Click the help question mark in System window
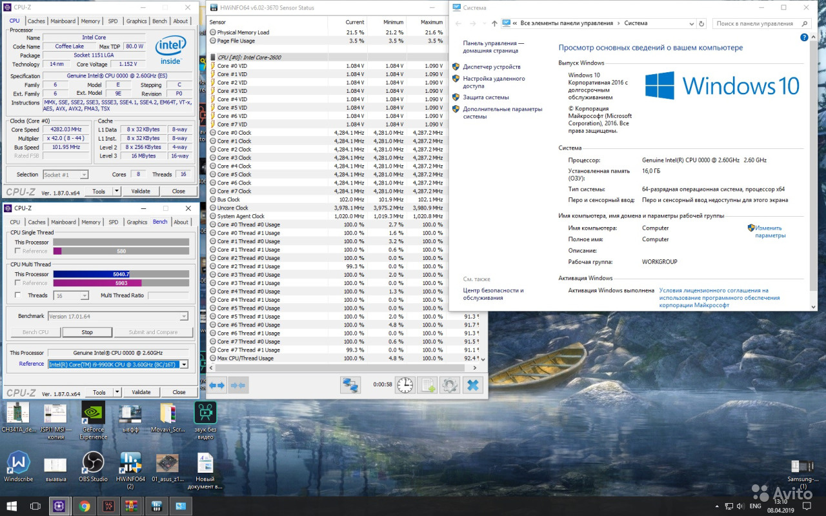The image size is (826, 516). [805, 37]
